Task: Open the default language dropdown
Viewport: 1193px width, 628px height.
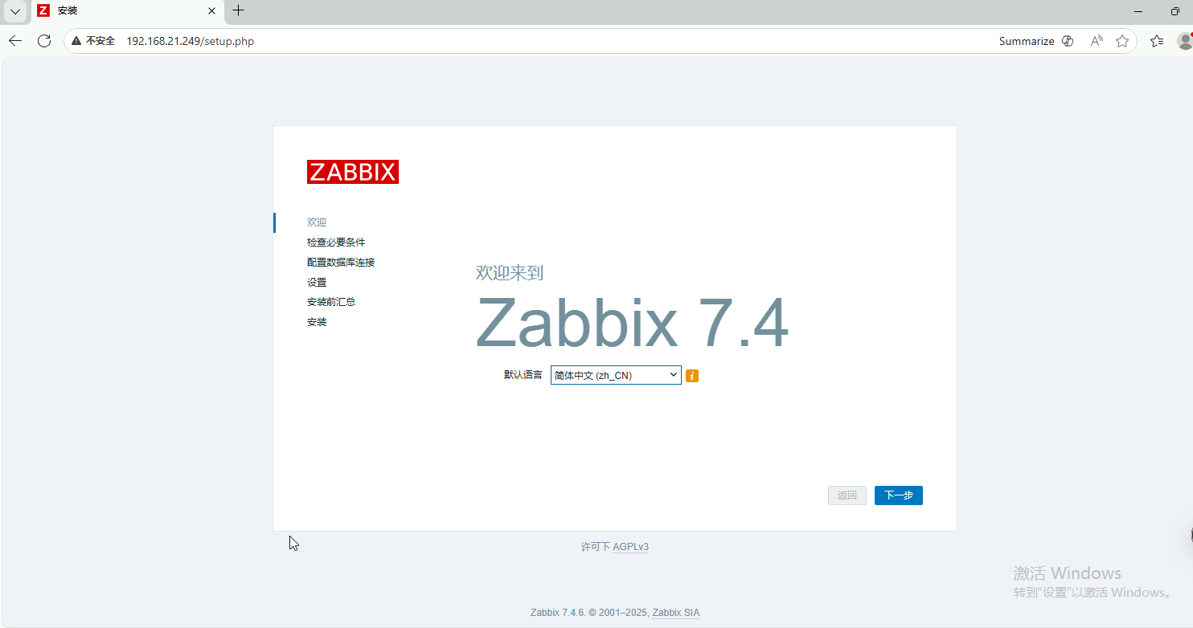Action: 616,375
